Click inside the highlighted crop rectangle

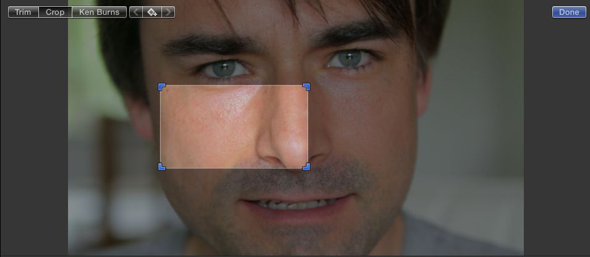point(234,127)
